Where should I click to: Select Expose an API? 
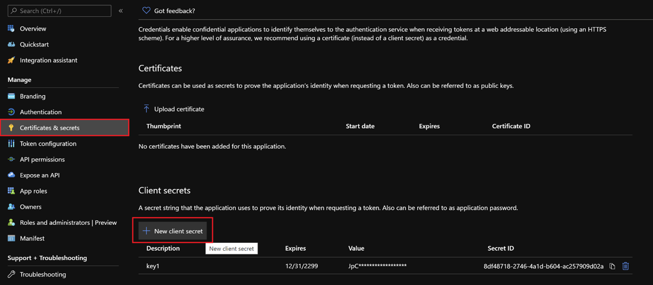coord(39,175)
